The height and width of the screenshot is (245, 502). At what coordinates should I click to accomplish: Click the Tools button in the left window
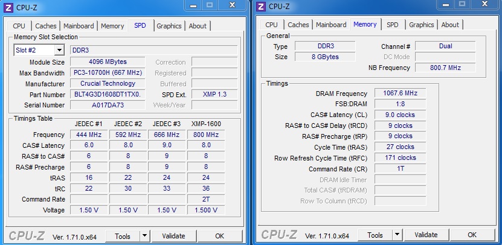click(x=123, y=236)
